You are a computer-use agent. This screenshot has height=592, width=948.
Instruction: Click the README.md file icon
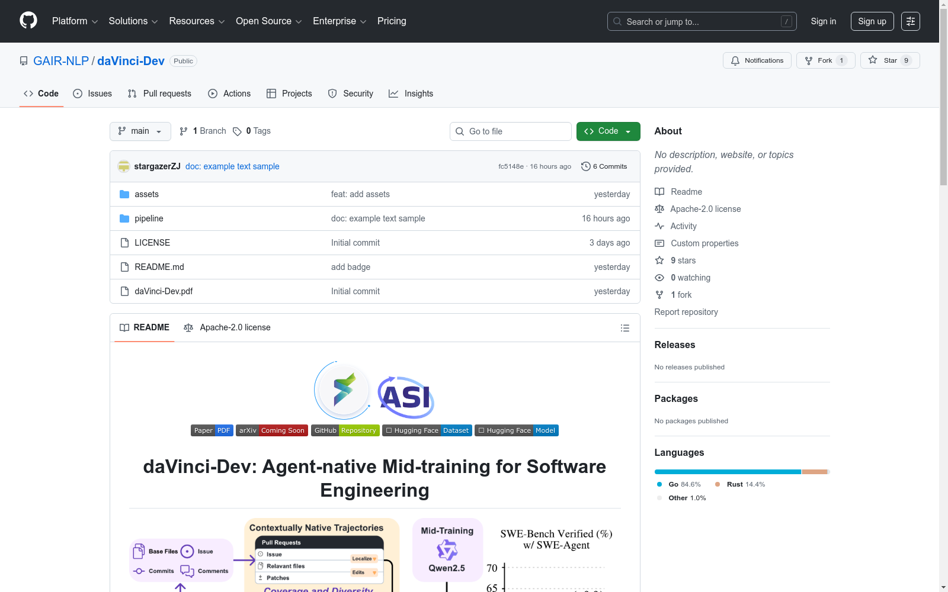coord(124,267)
